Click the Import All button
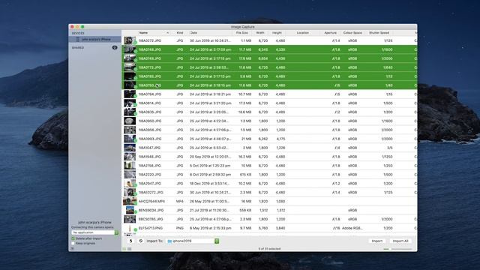Viewport: 480px width, 270px height. (x=400, y=241)
